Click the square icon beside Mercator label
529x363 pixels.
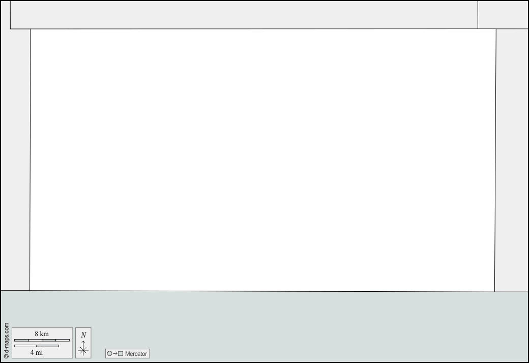click(x=121, y=353)
